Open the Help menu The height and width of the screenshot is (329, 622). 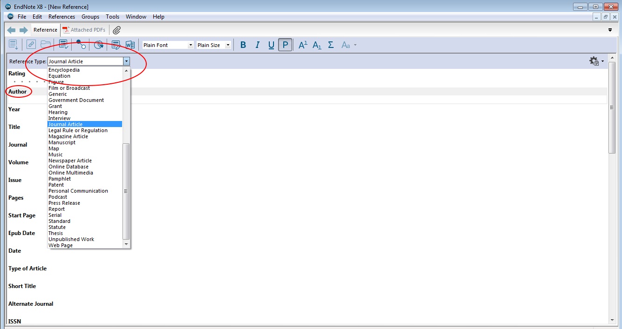pos(158,17)
